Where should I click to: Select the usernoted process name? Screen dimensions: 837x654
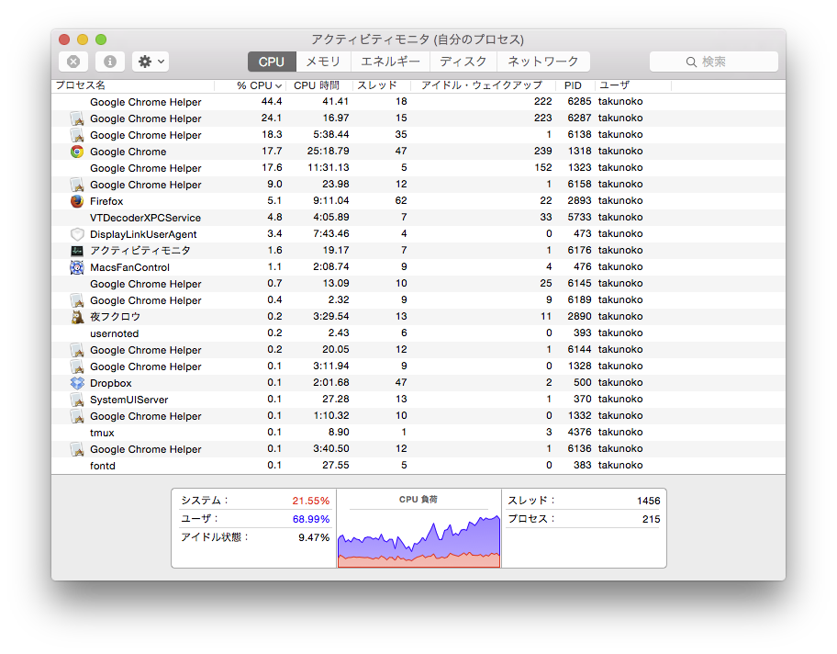coord(114,333)
